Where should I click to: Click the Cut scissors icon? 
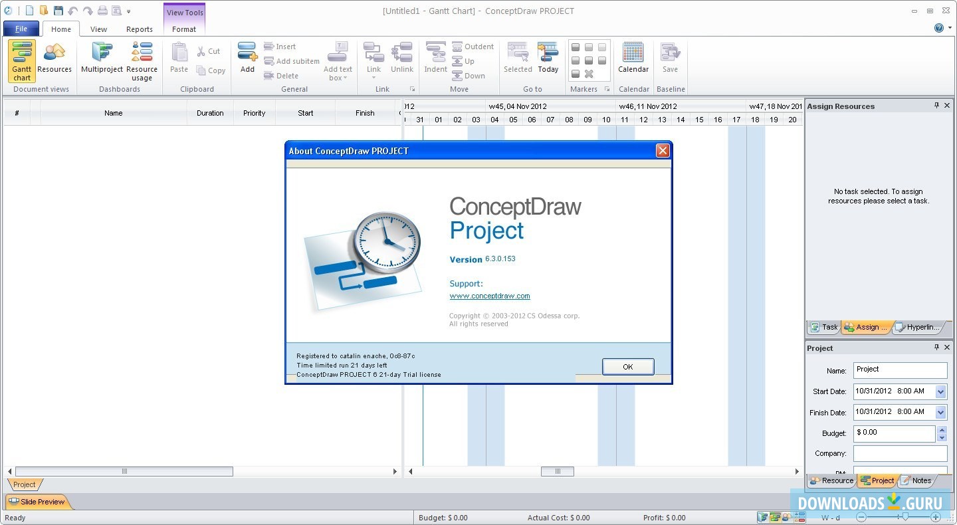[201, 51]
